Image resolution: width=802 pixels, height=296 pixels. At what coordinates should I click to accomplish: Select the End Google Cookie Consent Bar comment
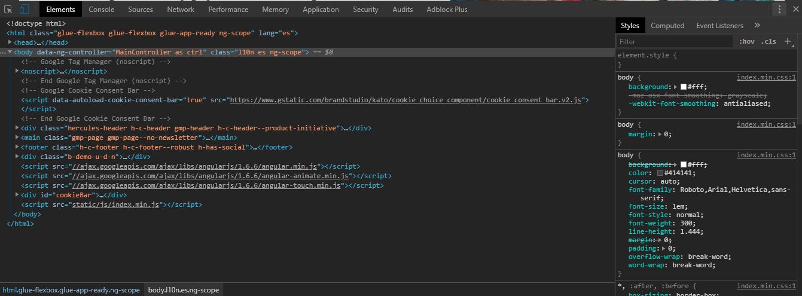point(96,118)
